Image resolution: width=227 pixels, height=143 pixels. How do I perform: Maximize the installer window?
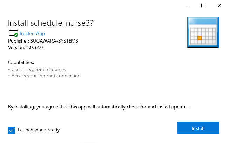click(x=203, y=6)
